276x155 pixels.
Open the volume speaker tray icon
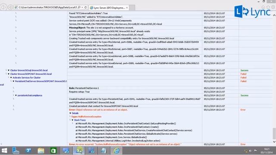point(251,151)
